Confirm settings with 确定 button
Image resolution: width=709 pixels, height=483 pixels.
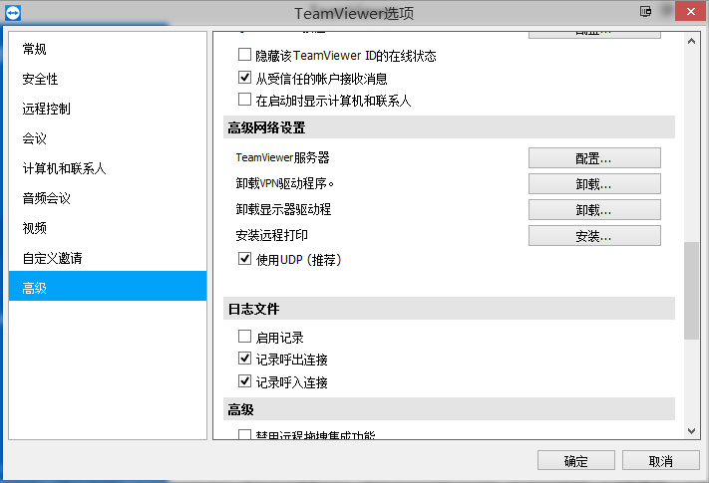click(576, 460)
